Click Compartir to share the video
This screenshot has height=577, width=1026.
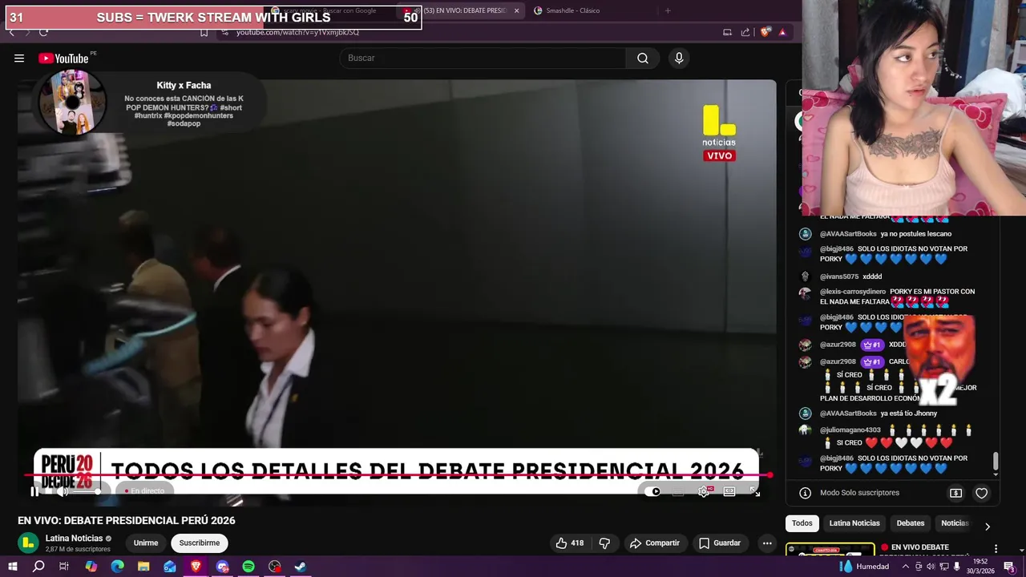tap(655, 543)
